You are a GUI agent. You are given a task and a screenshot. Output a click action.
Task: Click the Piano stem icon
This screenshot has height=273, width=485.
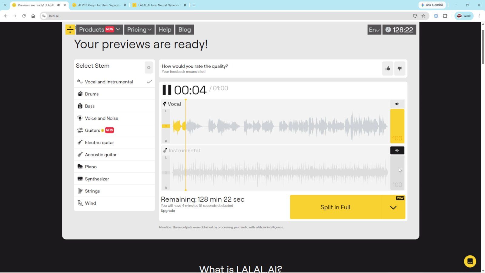point(80,167)
